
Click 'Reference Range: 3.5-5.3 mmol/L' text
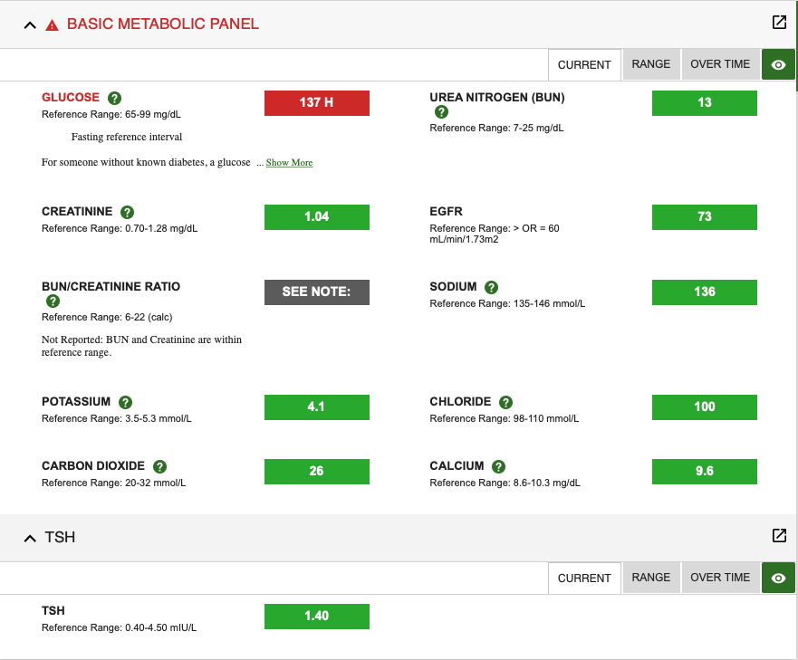(x=117, y=419)
